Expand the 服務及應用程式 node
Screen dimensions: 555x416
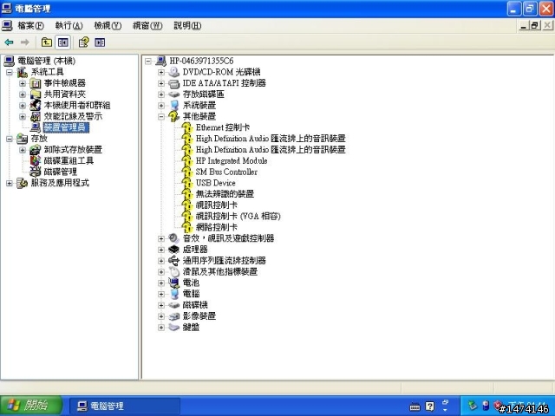click(10, 183)
